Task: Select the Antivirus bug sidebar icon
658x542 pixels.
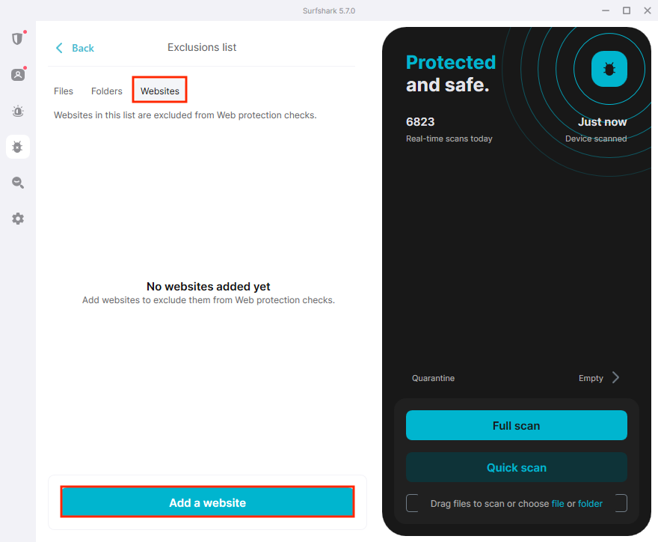Action: point(17,147)
